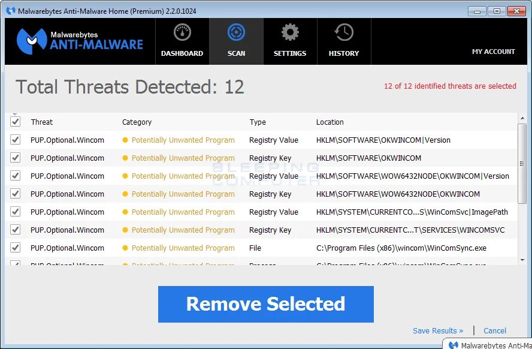Select the Scan target icon

pyautogui.click(x=236, y=32)
